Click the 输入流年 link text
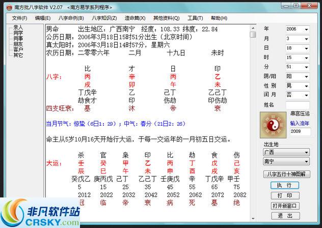Viewport: 322px width, 228px height. tap(300, 123)
